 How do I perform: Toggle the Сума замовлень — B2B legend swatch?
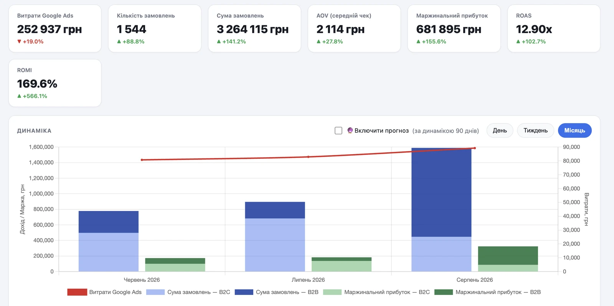[x=244, y=292]
